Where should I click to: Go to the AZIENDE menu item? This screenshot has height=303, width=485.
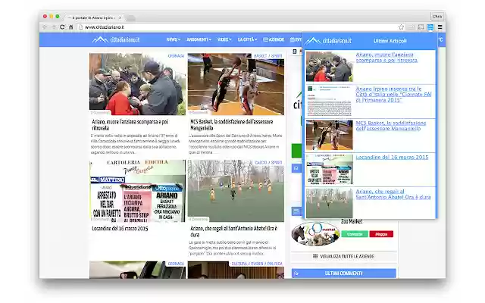click(x=274, y=39)
